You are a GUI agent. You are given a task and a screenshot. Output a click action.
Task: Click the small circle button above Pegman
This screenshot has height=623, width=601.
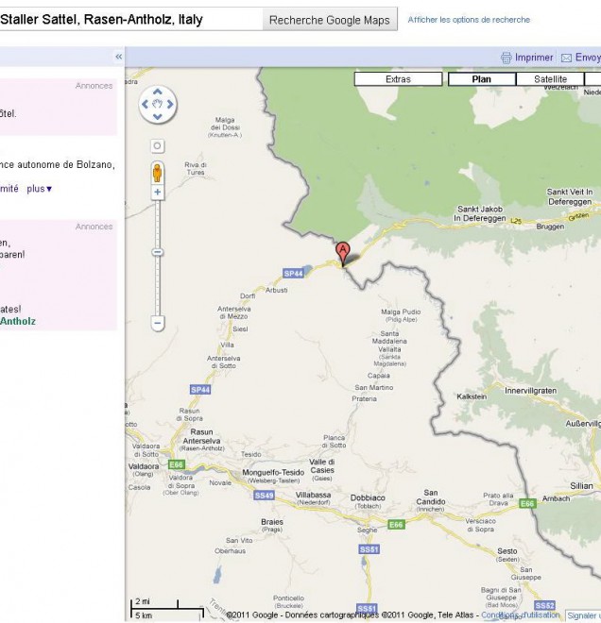pos(158,145)
